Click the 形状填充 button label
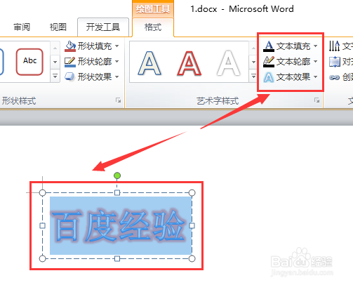The image size is (353, 285). point(95,46)
